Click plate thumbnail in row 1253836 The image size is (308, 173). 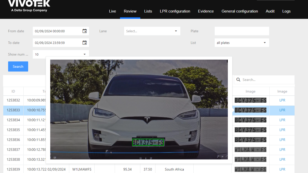[250, 140]
